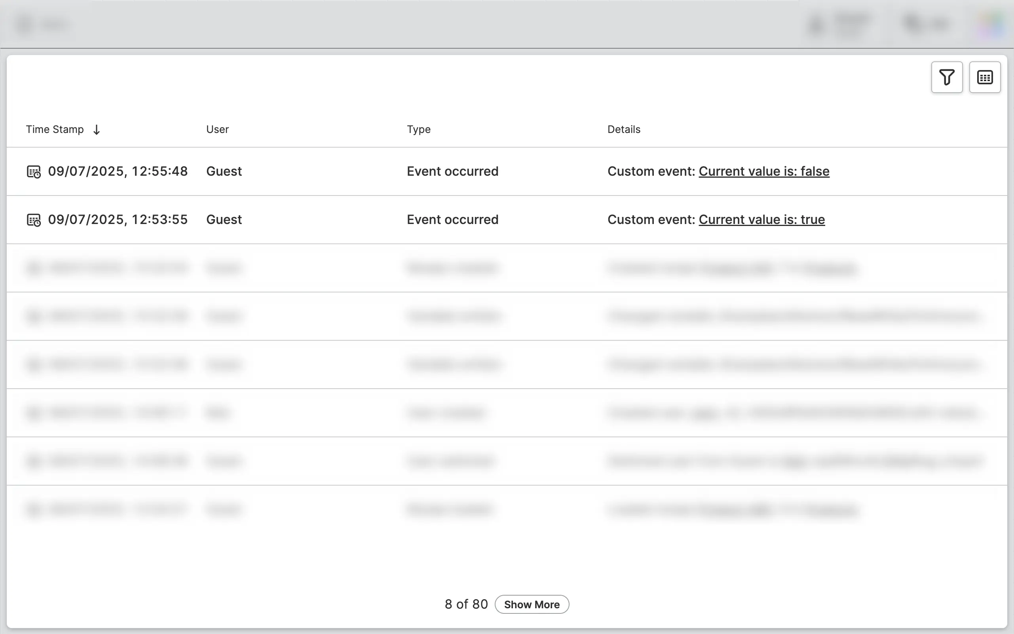The width and height of the screenshot is (1014, 634).
Task: Select the Details column header
Action: [x=624, y=129]
